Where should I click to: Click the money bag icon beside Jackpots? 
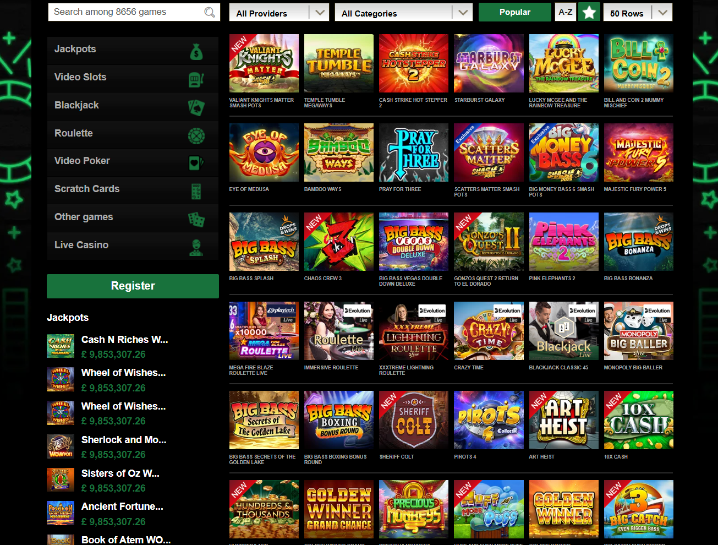click(x=196, y=52)
